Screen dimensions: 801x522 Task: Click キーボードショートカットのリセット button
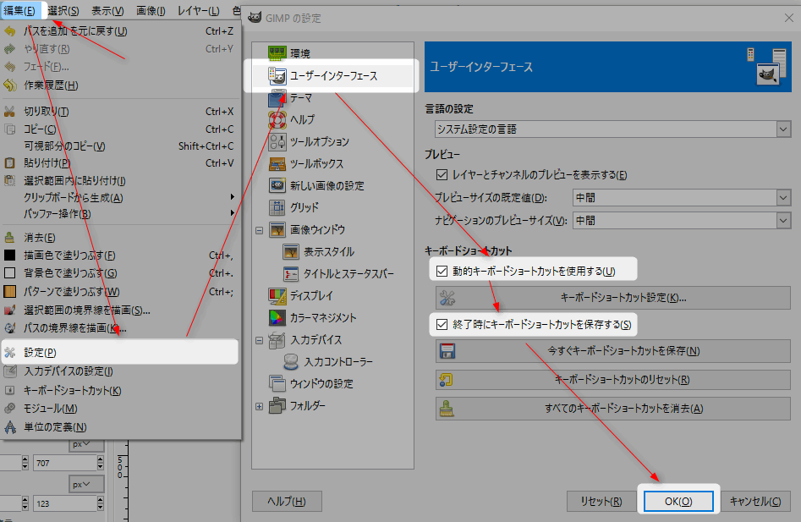point(613,380)
